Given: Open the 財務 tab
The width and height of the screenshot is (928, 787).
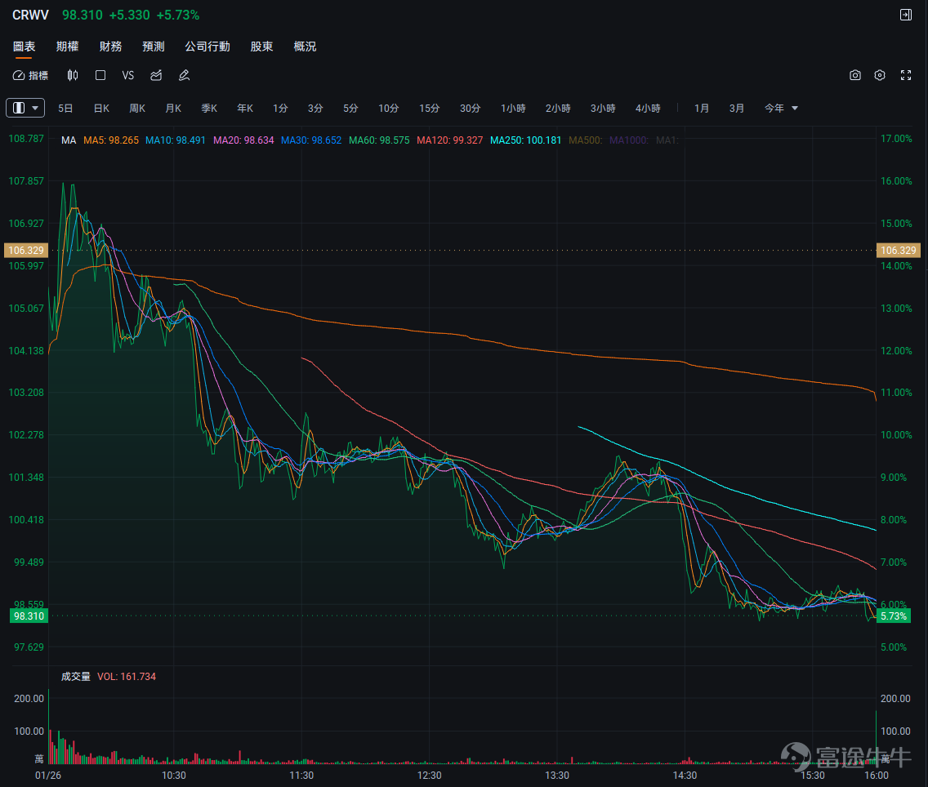Looking at the screenshot, I should tap(110, 46).
